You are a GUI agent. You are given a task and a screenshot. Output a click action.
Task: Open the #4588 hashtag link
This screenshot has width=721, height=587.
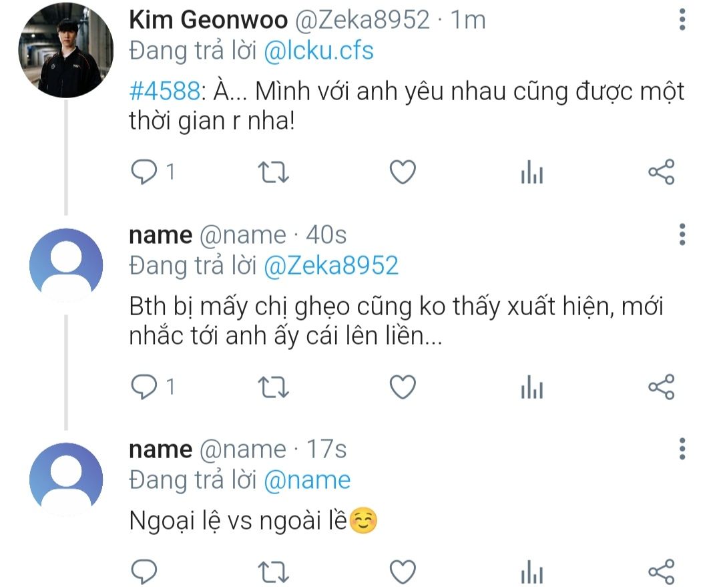coord(164,92)
